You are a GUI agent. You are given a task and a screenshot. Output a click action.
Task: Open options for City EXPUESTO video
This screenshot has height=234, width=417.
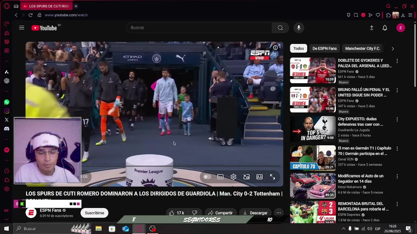[397, 119]
